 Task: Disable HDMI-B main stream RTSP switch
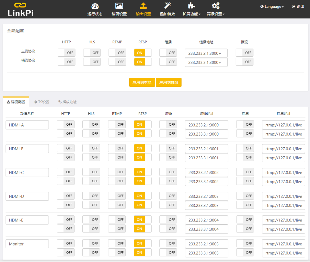143,148
